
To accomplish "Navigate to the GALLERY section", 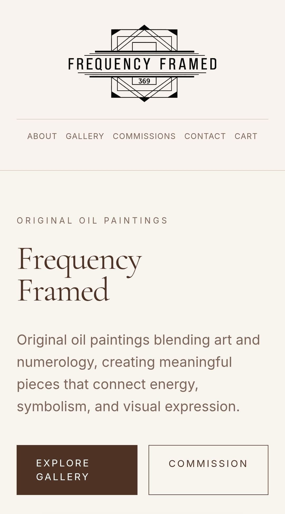I will 85,136.
